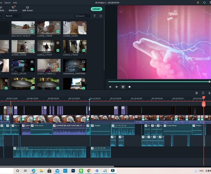Click video-type badge on 210510_174147 thumbnail
This screenshot has height=174, width=211.
pyautogui.click(x=58, y=43)
